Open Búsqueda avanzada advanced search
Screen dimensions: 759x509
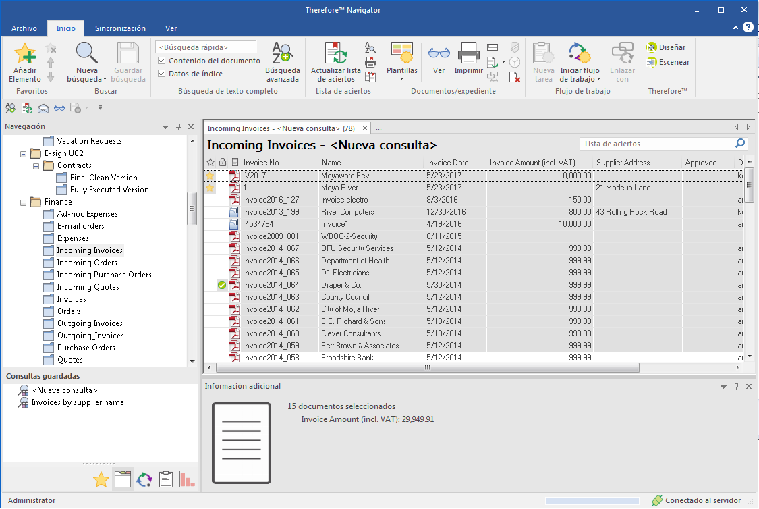point(282,61)
